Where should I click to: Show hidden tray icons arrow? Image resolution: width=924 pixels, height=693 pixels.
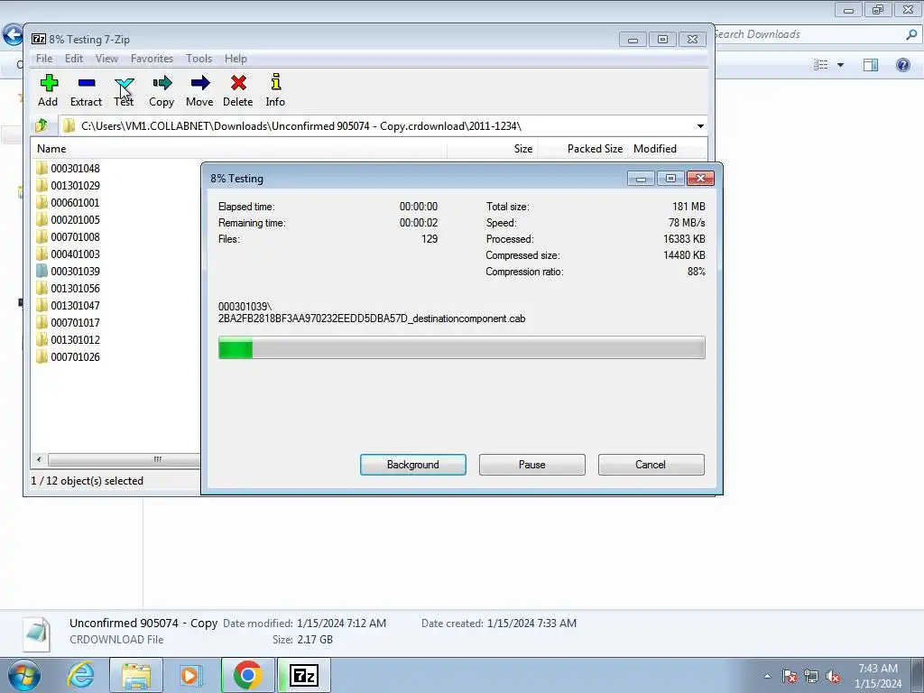click(767, 676)
